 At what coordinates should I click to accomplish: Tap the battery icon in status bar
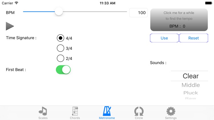(208, 3)
